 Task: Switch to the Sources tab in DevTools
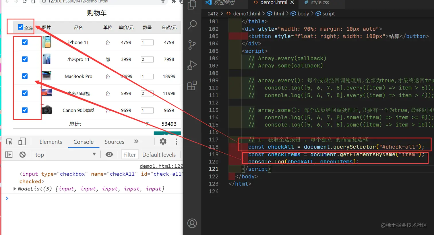[115, 142]
